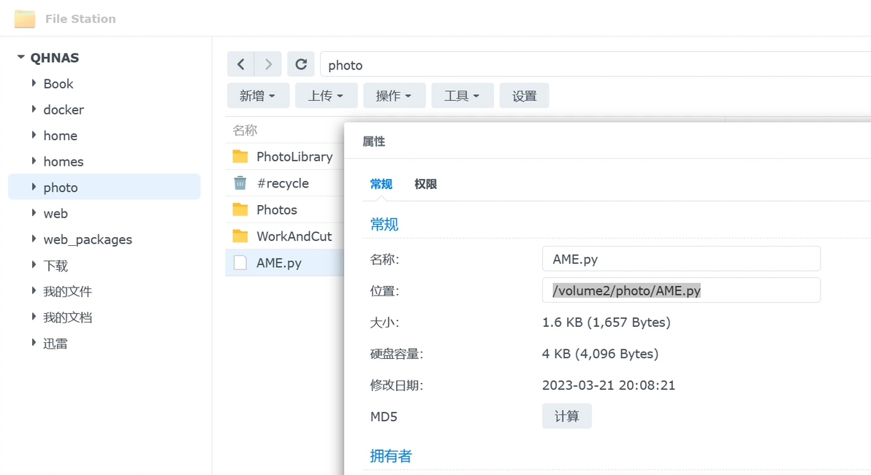
Task: Select the QHNAS root label
Action: pyautogui.click(x=54, y=58)
